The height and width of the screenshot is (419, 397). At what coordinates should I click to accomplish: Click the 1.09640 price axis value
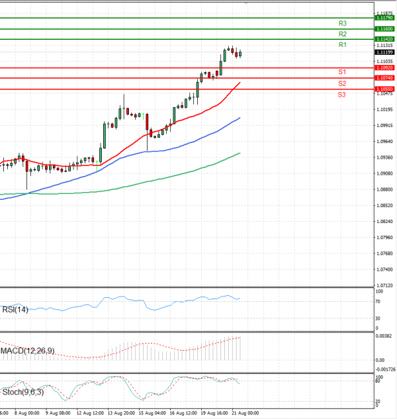(x=384, y=142)
